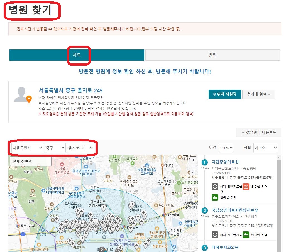Viewport: 286px width, 252px height.
Task: Click the map zoom-out minus icon
Action: (193, 166)
